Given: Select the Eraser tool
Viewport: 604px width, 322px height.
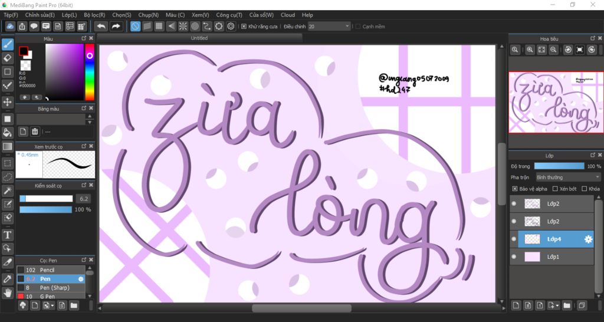Looking at the screenshot, I should pyautogui.click(x=7, y=58).
